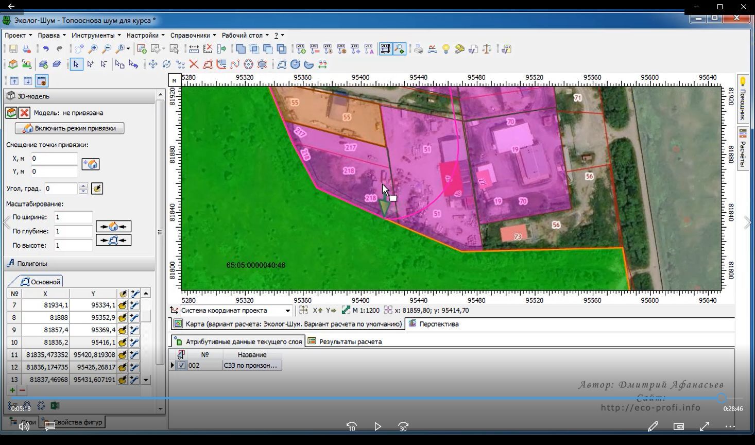Click the light bulb icon in toolbar

[x=446, y=49]
